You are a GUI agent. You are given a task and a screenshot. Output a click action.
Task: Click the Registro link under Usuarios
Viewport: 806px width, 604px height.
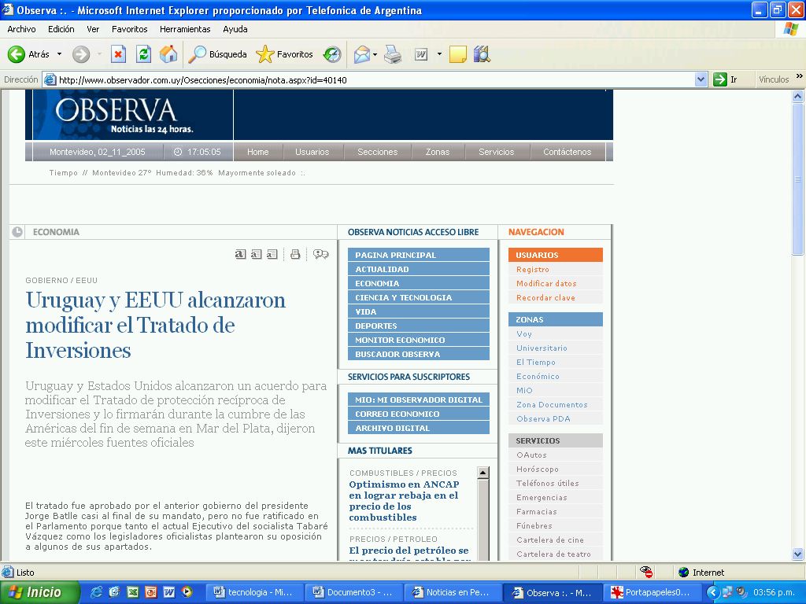pos(533,269)
